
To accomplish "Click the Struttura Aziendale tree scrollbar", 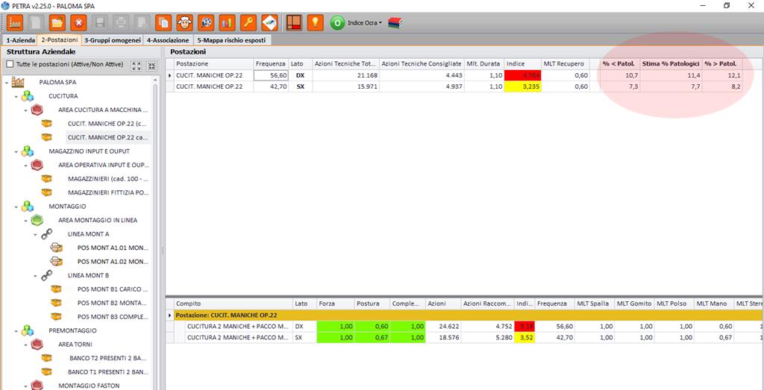I will tap(155, 233).
